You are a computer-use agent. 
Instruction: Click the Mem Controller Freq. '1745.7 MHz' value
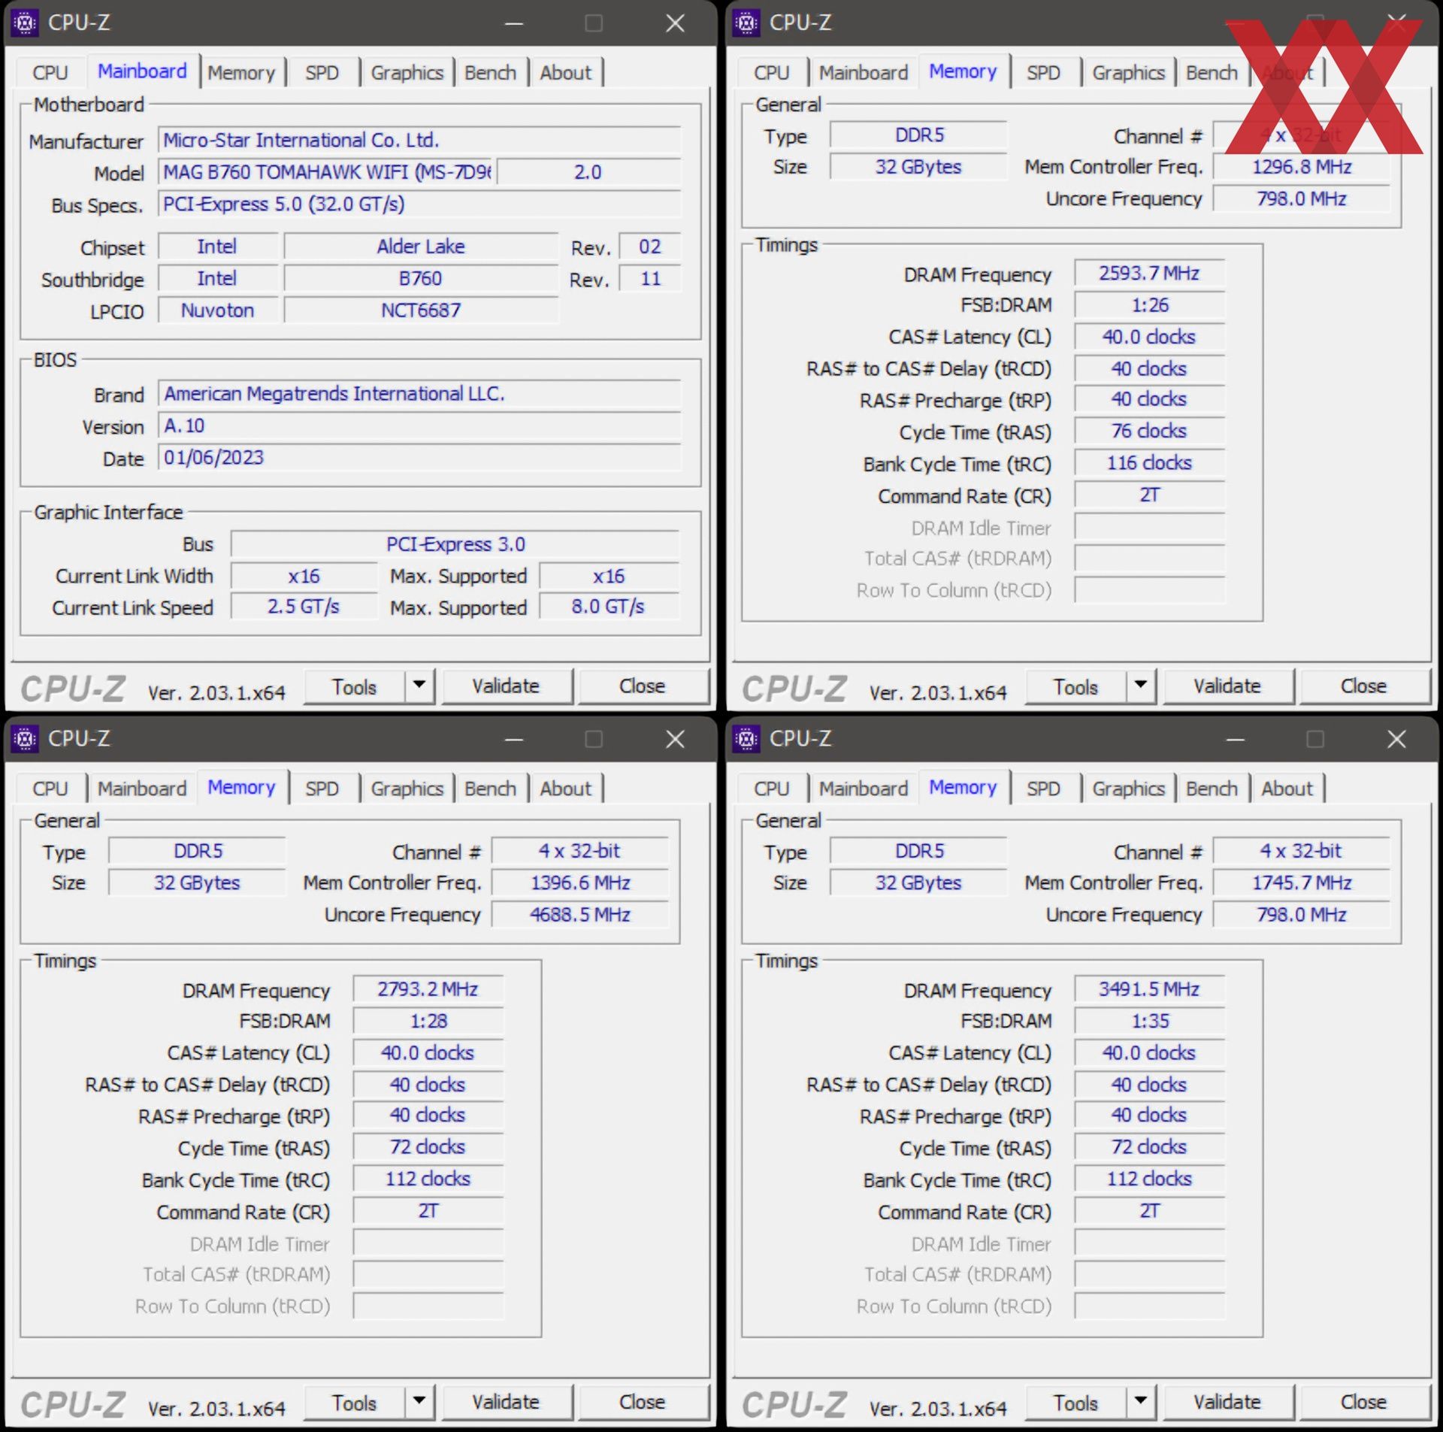click(1302, 883)
